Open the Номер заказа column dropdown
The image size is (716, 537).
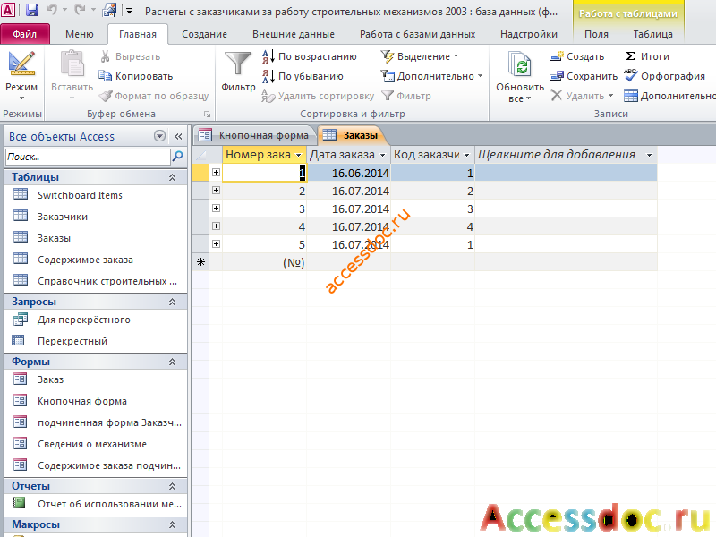299,155
